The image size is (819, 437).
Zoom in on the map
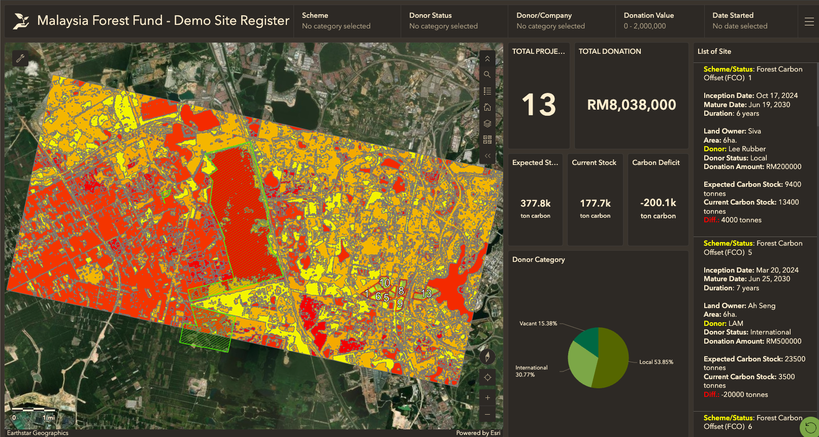487,397
